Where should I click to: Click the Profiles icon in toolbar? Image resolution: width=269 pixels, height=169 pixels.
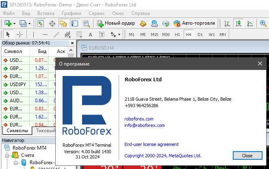(x=23, y=23)
